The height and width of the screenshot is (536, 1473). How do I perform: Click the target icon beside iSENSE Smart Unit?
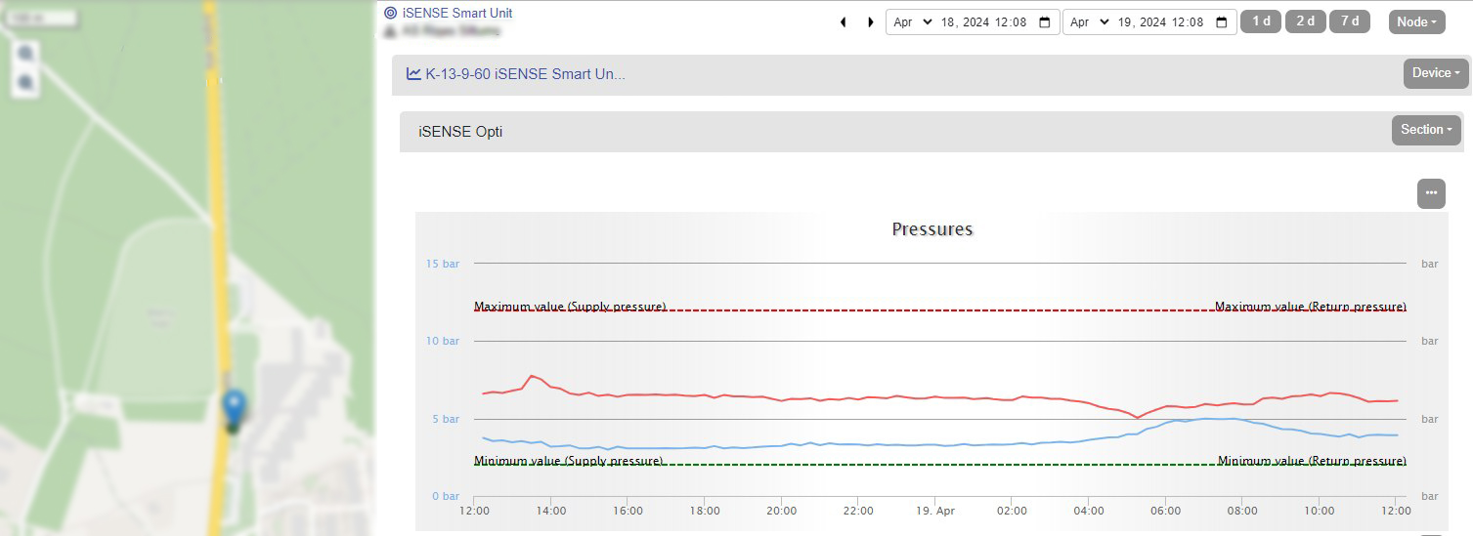pyautogui.click(x=391, y=14)
